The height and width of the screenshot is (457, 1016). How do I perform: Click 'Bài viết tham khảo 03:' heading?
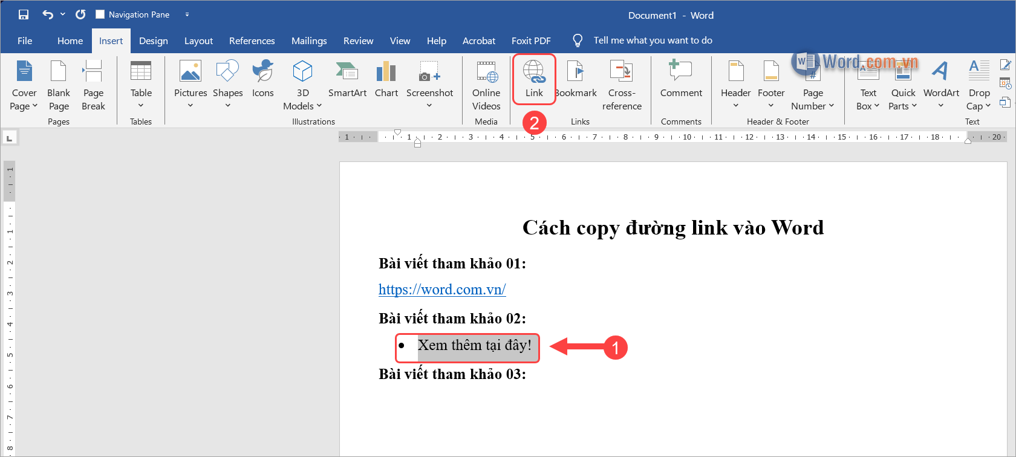452,374
